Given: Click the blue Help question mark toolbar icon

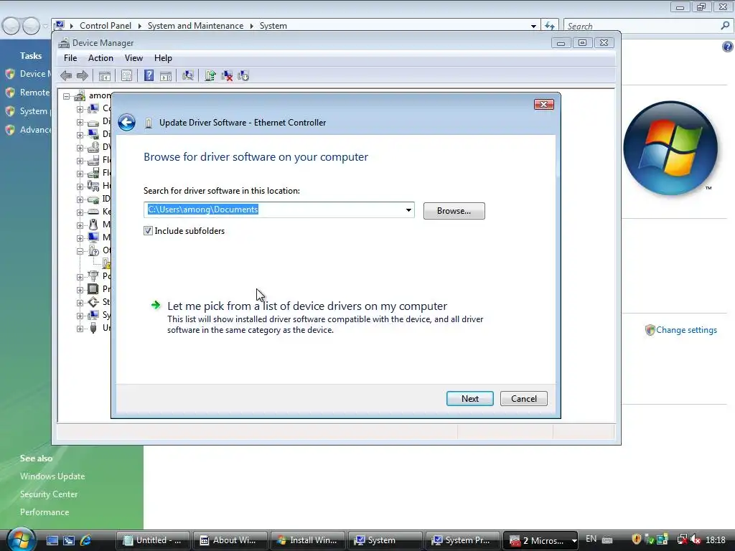Looking at the screenshot, I should 149,75.
